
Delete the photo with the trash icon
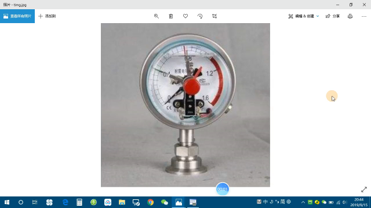[x=171, y=16]
